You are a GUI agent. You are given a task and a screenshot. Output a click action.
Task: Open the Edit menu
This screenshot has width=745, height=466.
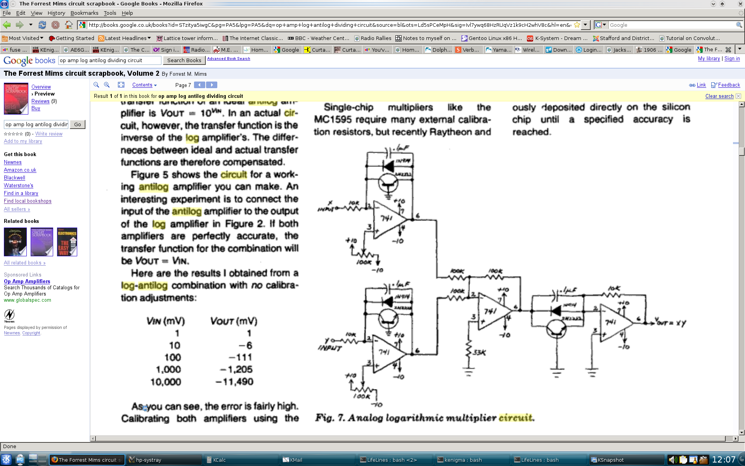point(21,13)
